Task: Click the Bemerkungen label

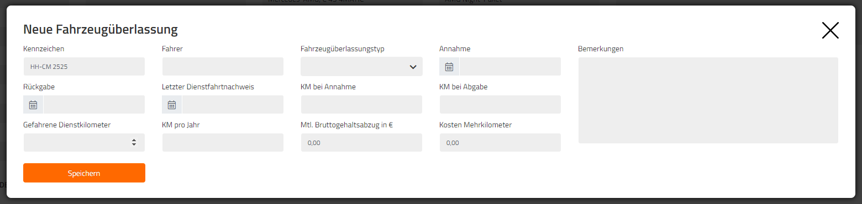Action: click(x=601, y=49)
